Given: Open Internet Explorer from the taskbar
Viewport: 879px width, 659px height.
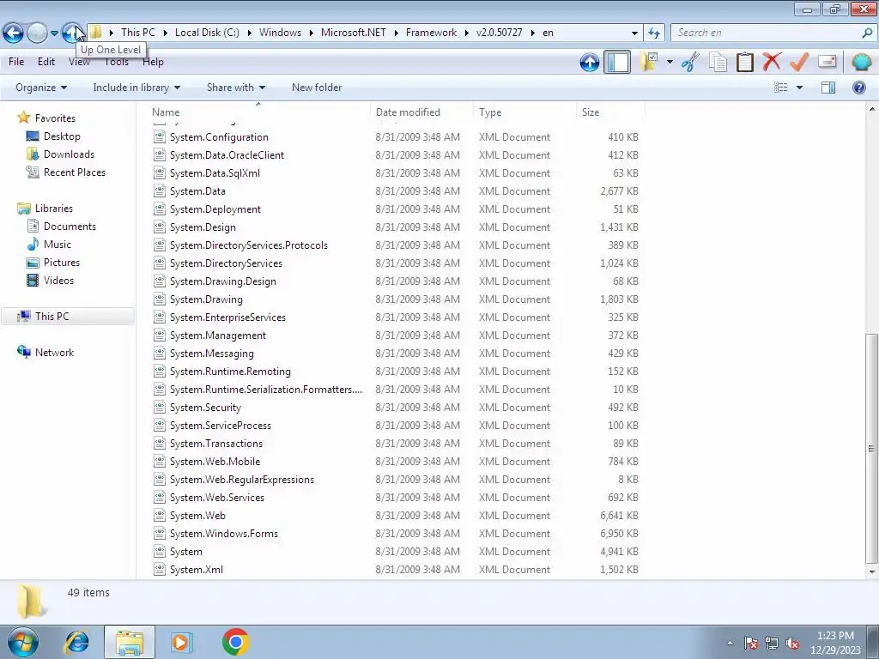Looking at the screenshot, I should (76, 642).
